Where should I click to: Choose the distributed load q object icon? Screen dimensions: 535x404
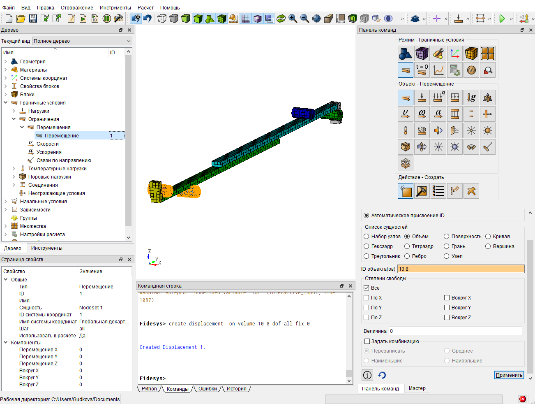click(x=438, y=98)
